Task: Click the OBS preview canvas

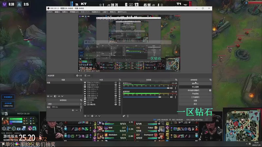Action: click(129, 43)
